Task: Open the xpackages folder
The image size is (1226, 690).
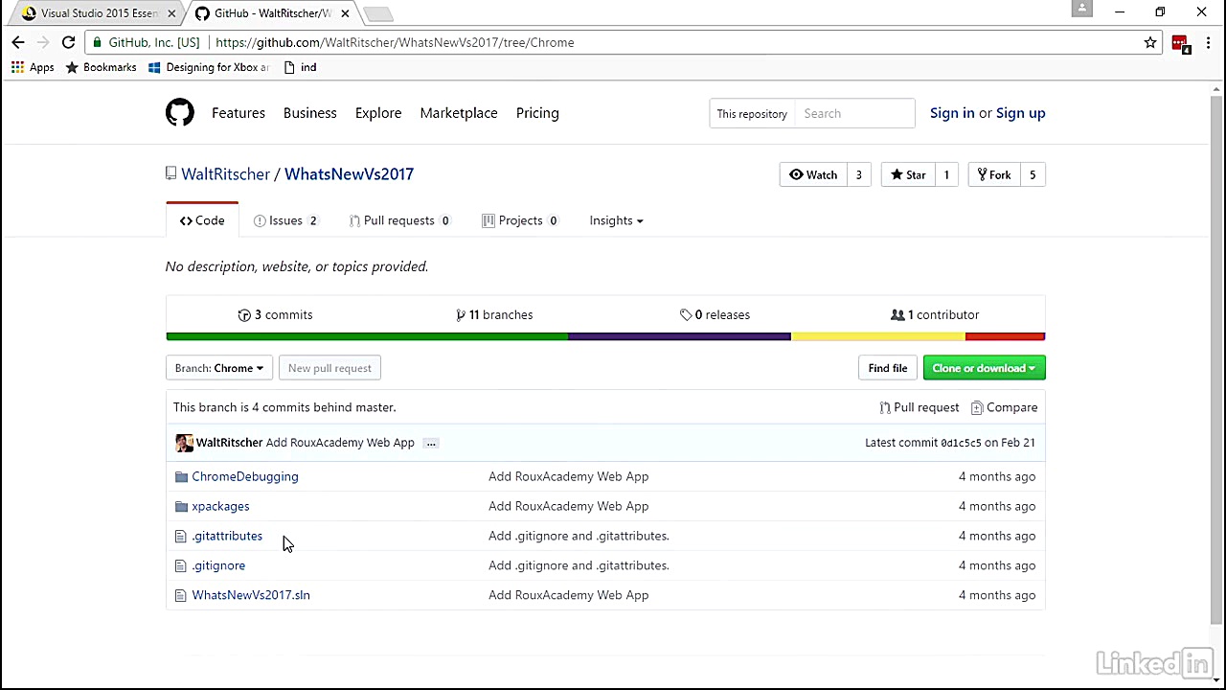Action: coord(220,506)
